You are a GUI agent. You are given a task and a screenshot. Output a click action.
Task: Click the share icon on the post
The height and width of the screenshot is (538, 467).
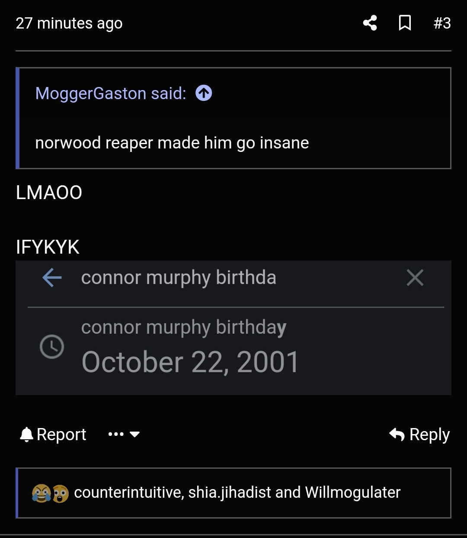coord(371,24)
